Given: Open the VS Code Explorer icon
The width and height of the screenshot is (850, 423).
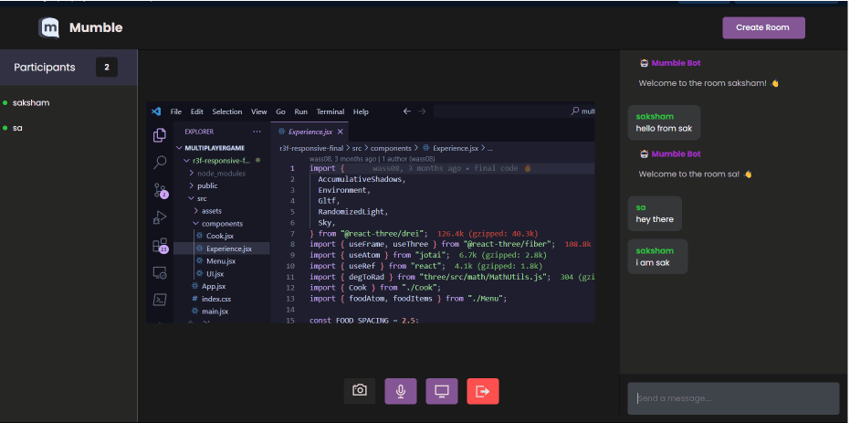Looking at the screenshot, I should coord(160,135).
